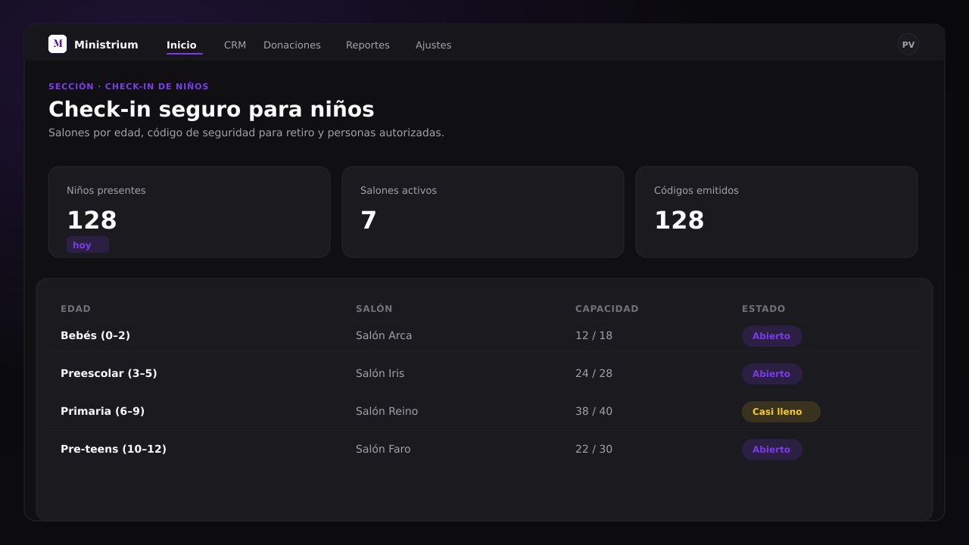Image resolution: width=969 pixels, height=545 pixels.
Task: Click the Ministrium logo icon
Action: tap(58, 44)
